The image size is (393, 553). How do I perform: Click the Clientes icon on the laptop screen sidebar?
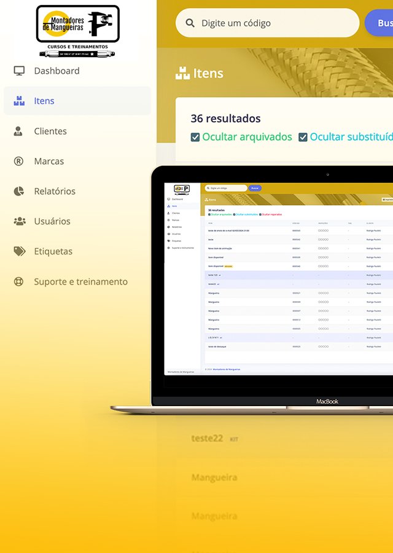click(168, 213)
